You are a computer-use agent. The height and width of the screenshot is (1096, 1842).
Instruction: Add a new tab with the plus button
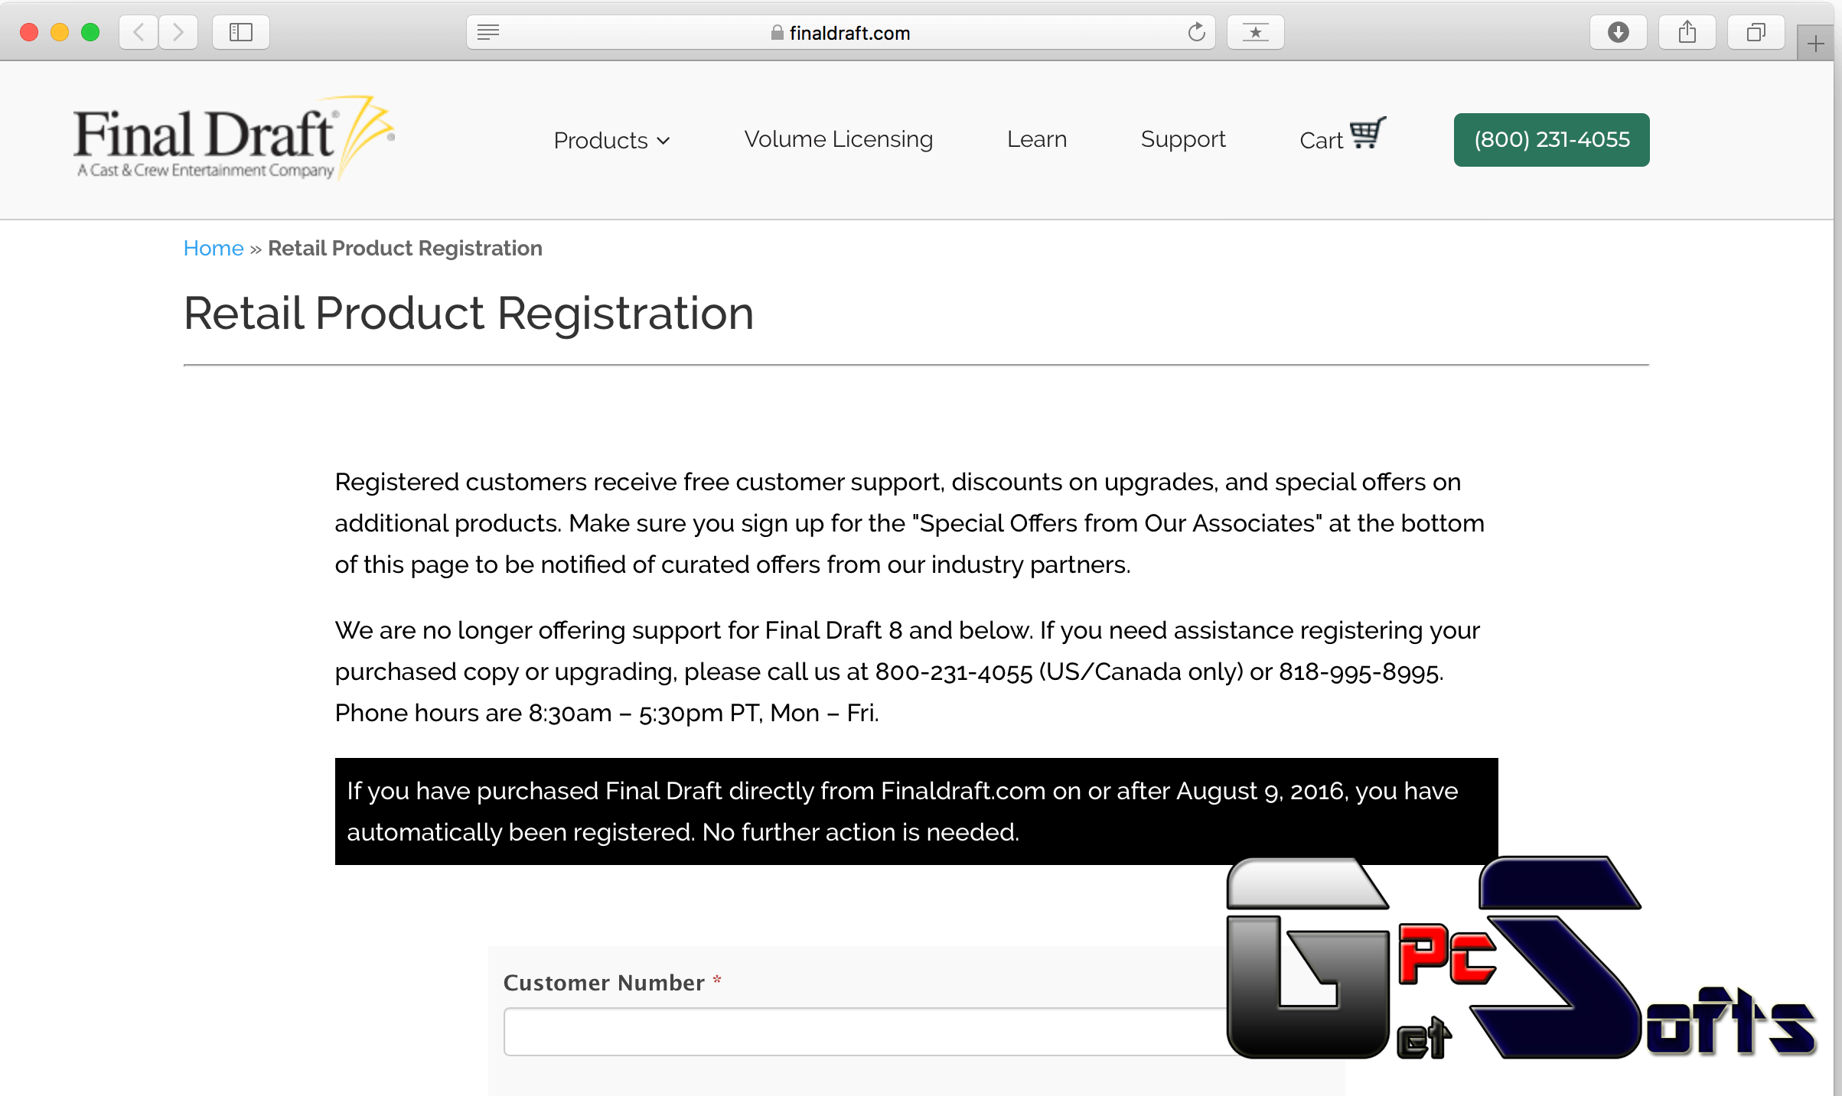point(1815,44)
